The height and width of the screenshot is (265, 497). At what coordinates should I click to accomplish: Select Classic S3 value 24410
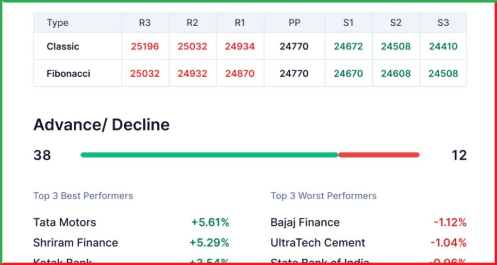pyautogui.click(x=443, y=47)
